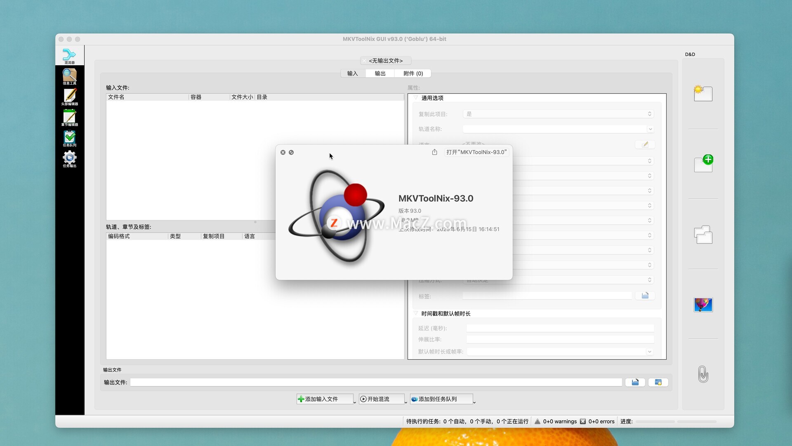Image resolution: width=792 pixels, height=446 pixels.
Task: Click the D&D balloon picture icon
Action: point(703,305)
